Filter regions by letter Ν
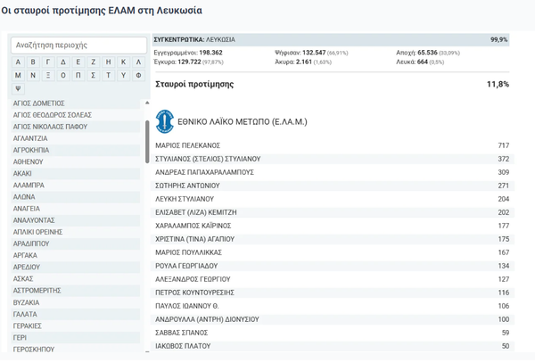 (33, 76)
